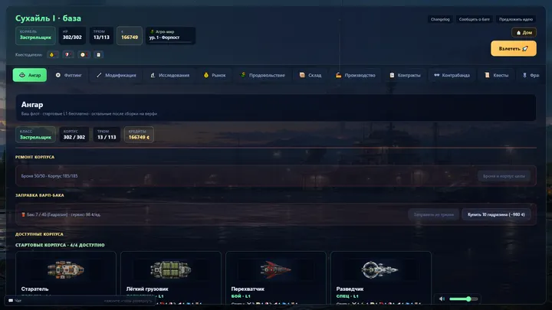Click the credits 166749 header chip

pos(130,35)
